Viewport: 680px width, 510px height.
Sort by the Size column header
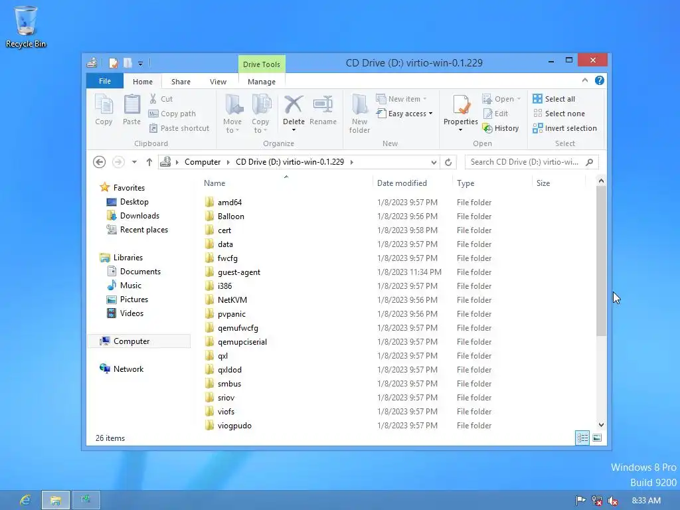pyautogui.click(x=543, y=183)
